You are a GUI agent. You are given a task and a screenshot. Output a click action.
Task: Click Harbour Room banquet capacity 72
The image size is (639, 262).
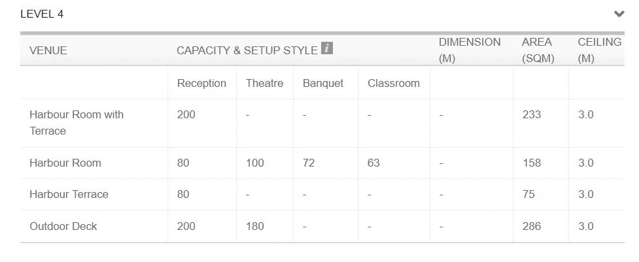click(309, 163)
